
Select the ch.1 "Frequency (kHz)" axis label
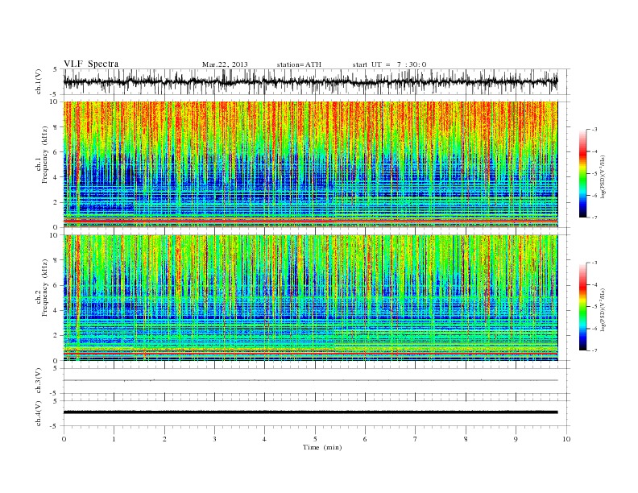pos(45,155)
